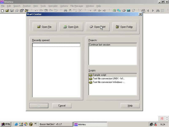This screenshot has width=169, height=127.
Task: Open the Edit menu
Action: (9, 6)
